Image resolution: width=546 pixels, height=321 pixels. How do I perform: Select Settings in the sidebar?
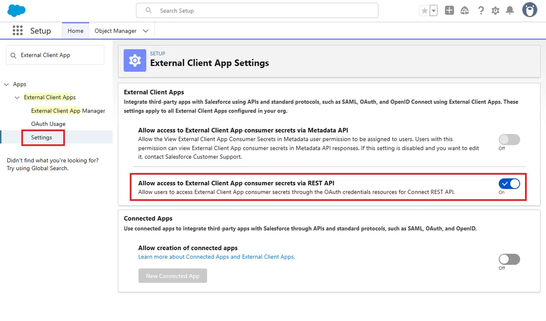pos(41,138)
